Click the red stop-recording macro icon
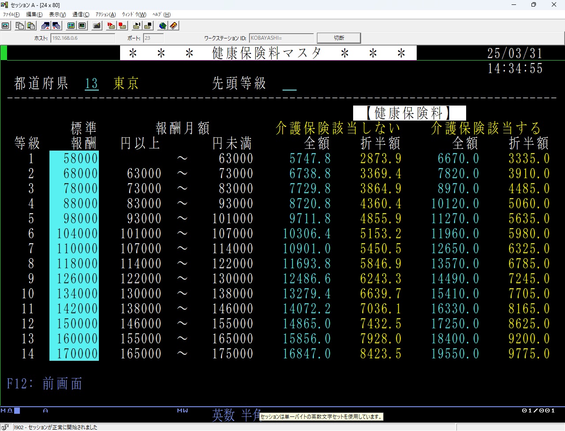This screenshot has height=431, width=565. (x=122, y=26)
